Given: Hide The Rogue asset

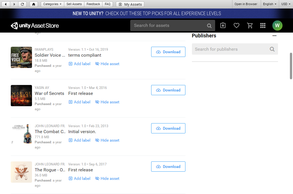Looking at the screenshot, I should click(x=107, y=178).
